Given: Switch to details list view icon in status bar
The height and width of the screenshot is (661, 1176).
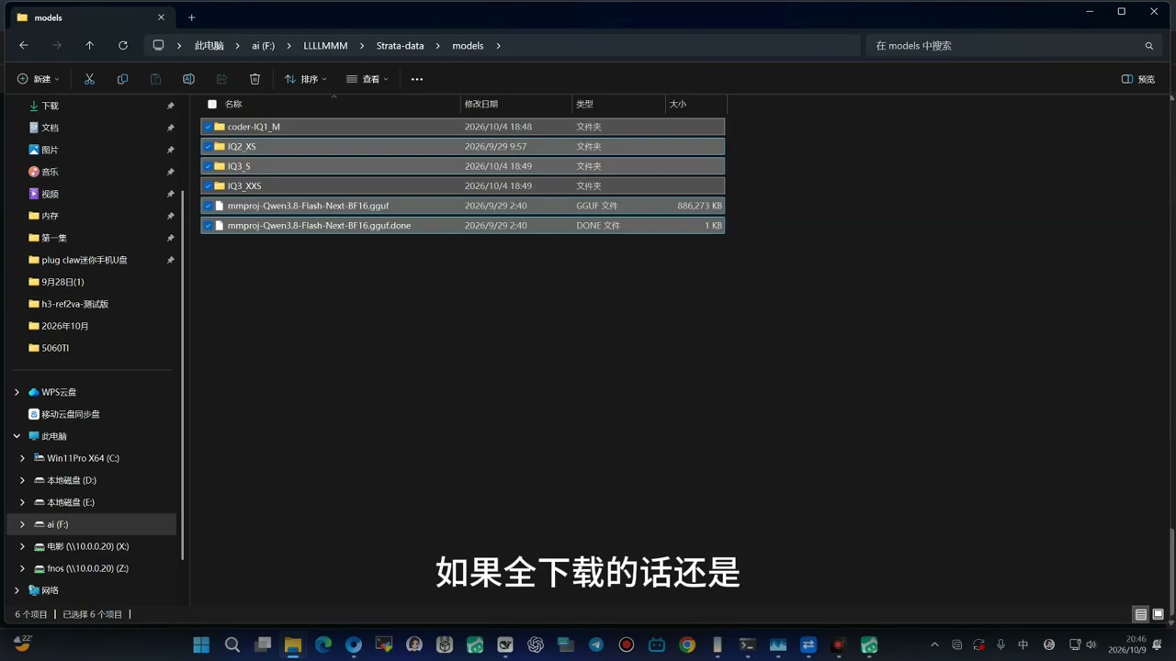Looking at the screenshot, I should 1140,614.
